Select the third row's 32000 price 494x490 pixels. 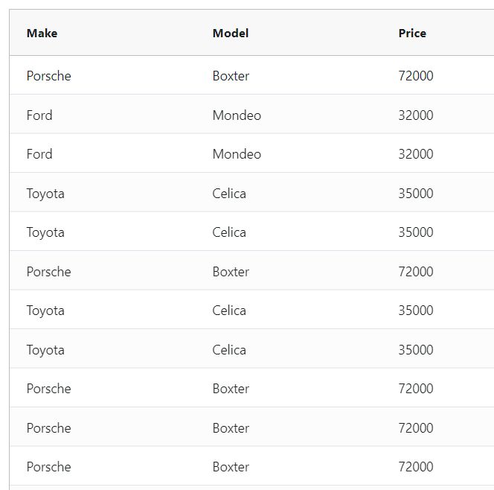(x=416, y=154)
